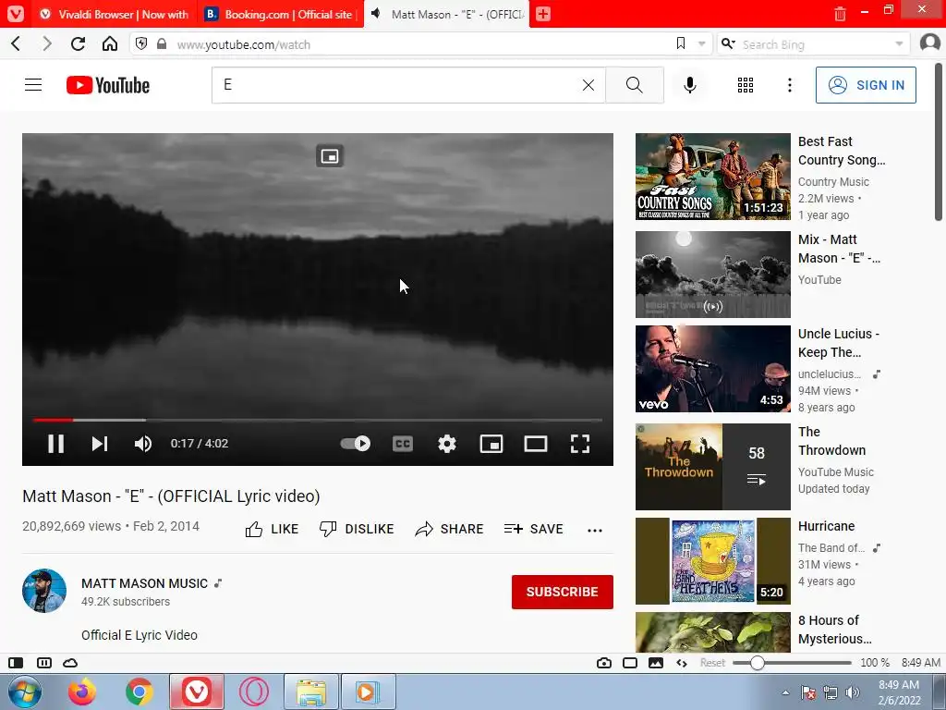The image size is (946, 710).
Task: Expand the address bar history dropdown
Action: click(702, 44)
